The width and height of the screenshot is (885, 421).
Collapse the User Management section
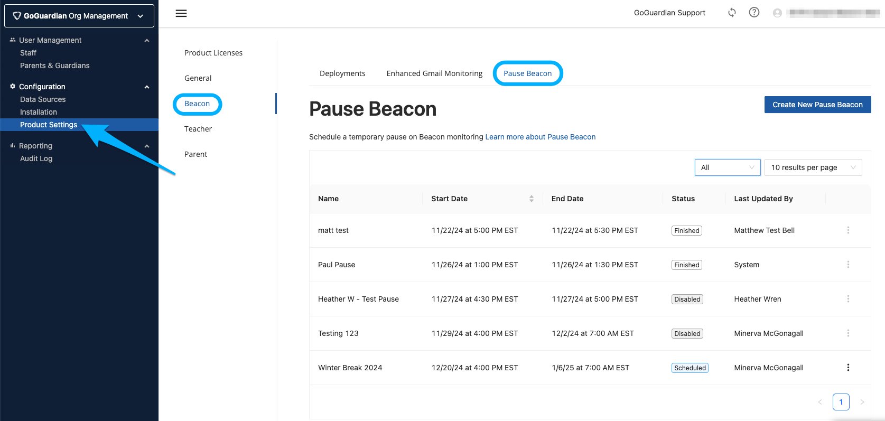click(x=147, y=41)
